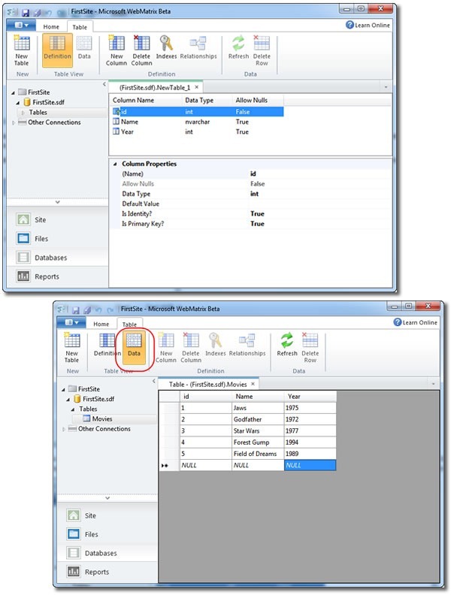Open Indexes in bottom window ribbon
The height and width of the screenshot is (595, 451).
coord(215,346)
